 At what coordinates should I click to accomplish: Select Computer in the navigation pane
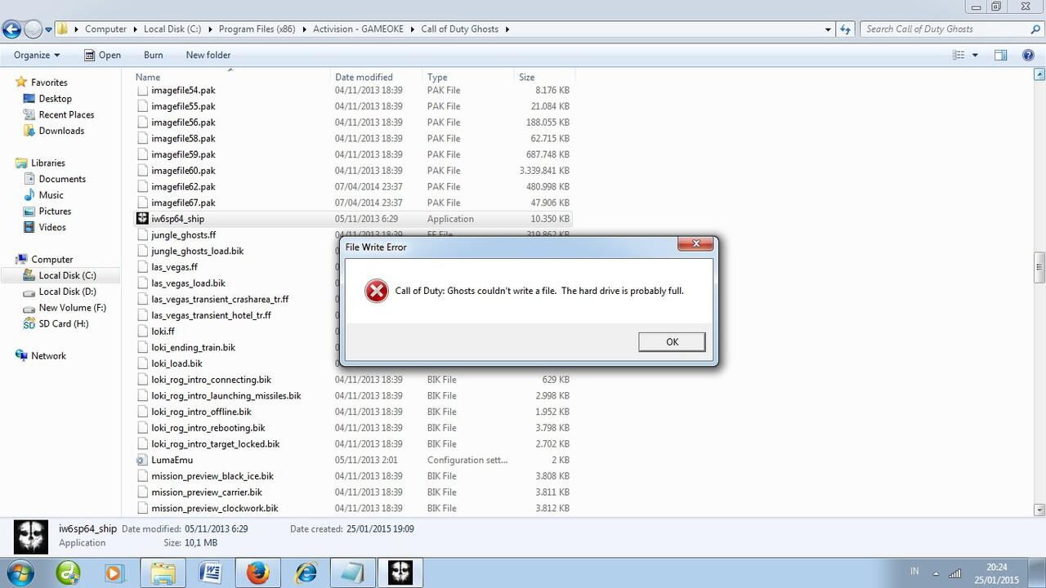click(51, 260)
